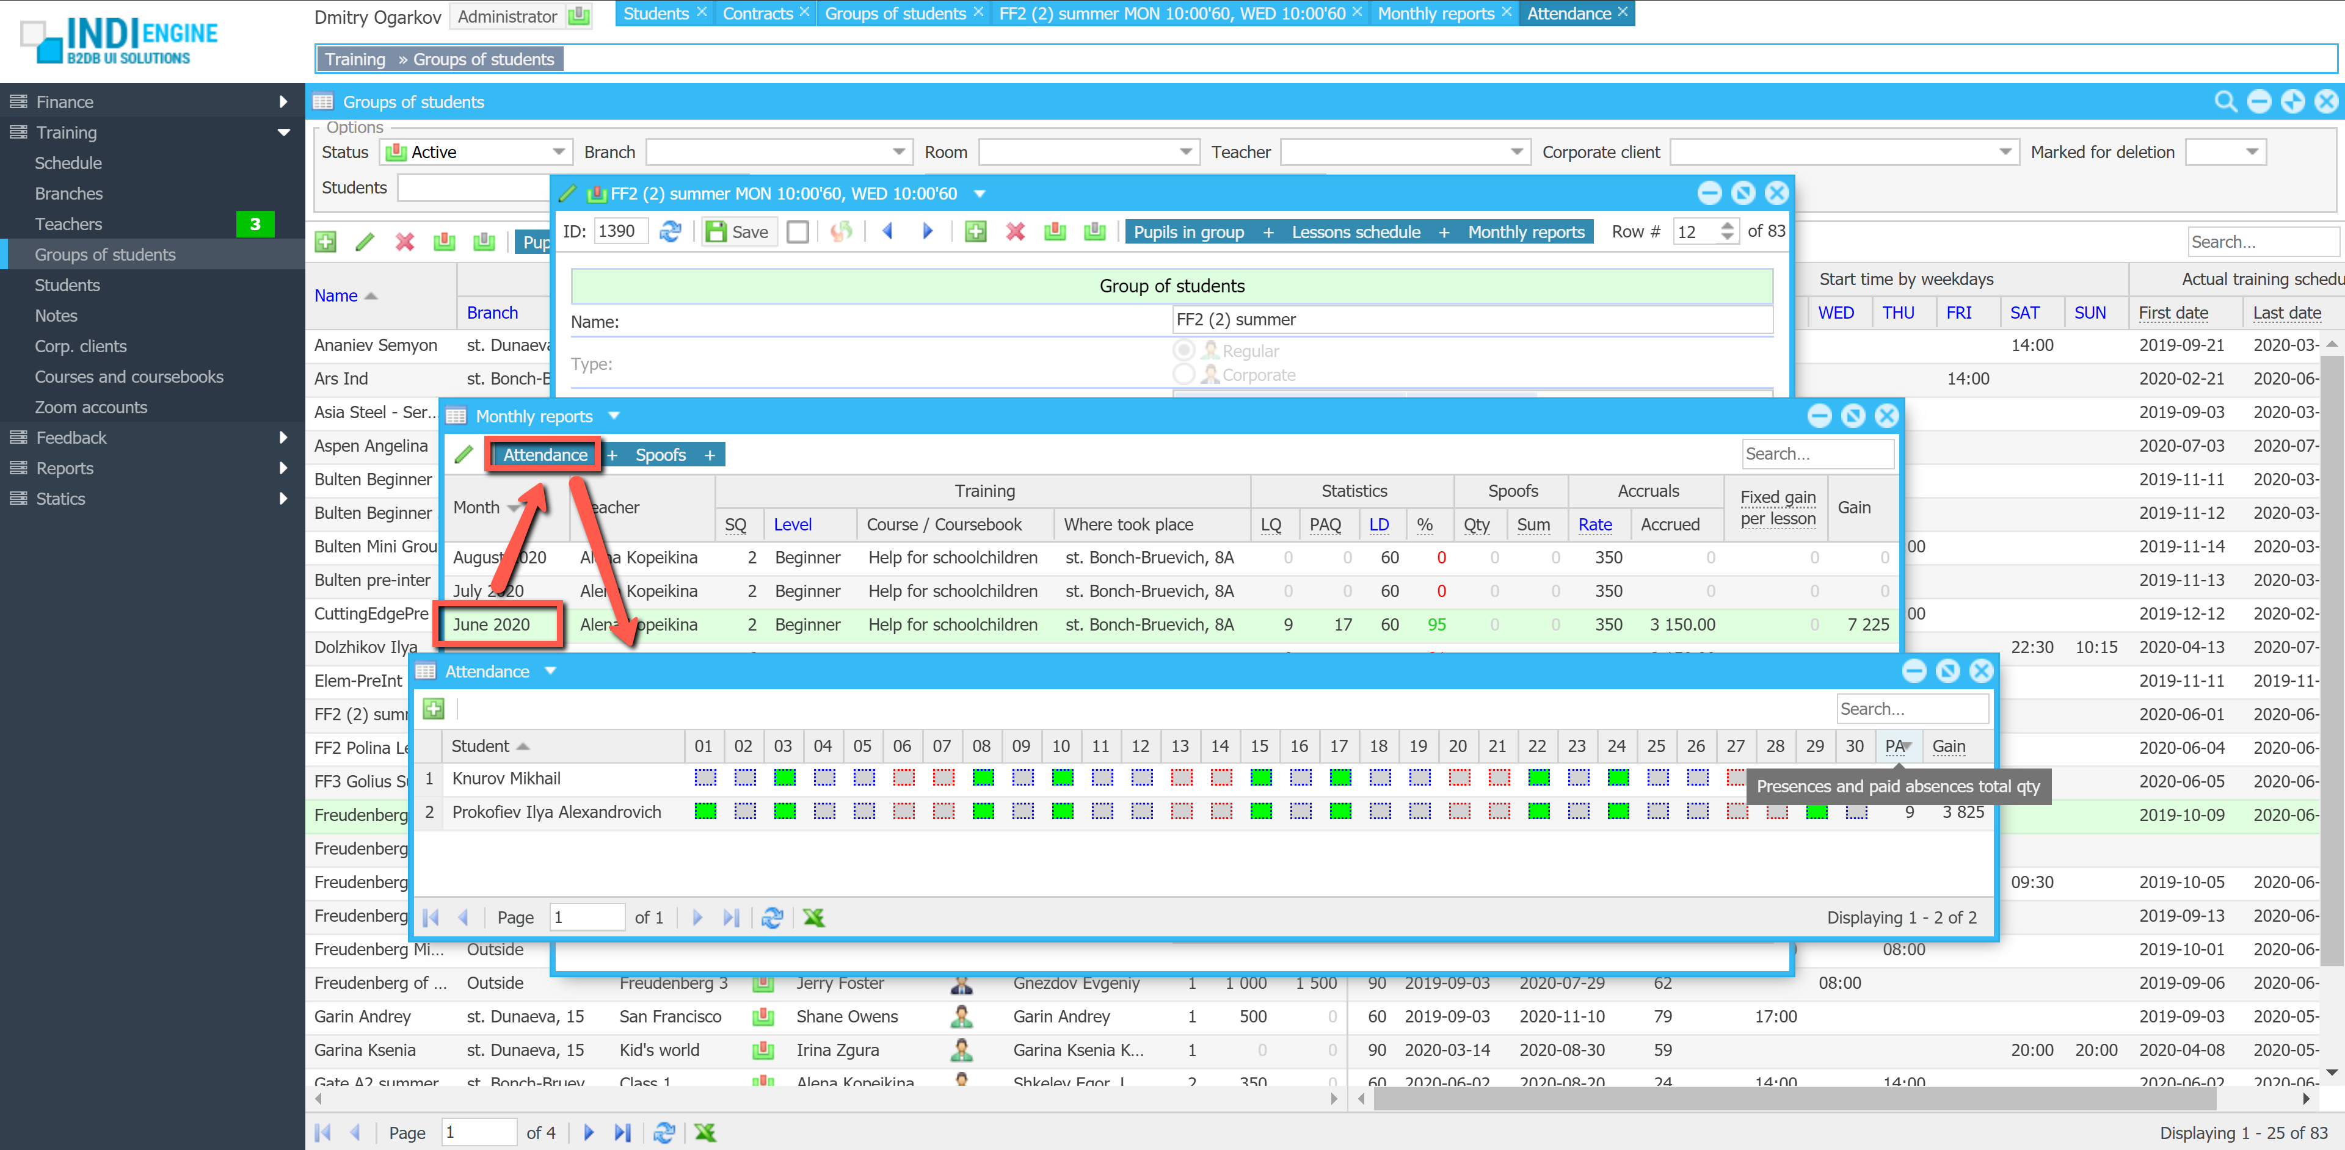
Task: Click the Save button in the FF2 group form
Action: pyautogui.click(x=738, y=232)
